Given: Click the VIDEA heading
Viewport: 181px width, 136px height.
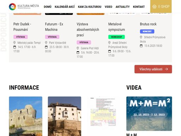Looking at the screenshot, I should [x=134, y=87].
